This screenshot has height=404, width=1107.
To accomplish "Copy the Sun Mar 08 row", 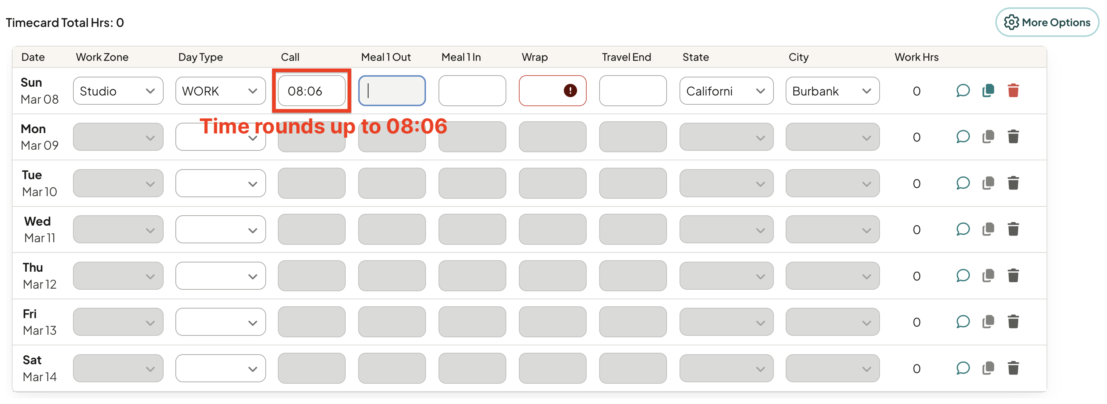I will point(988,91).
